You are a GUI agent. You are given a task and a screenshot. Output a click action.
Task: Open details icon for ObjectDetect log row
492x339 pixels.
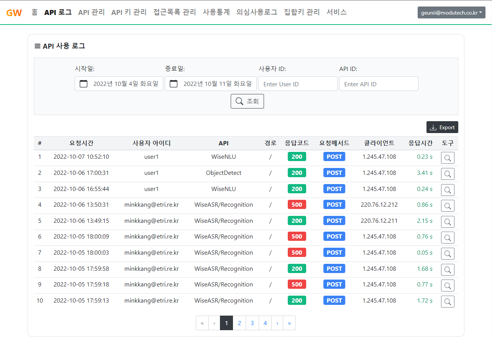pos(448,174)
